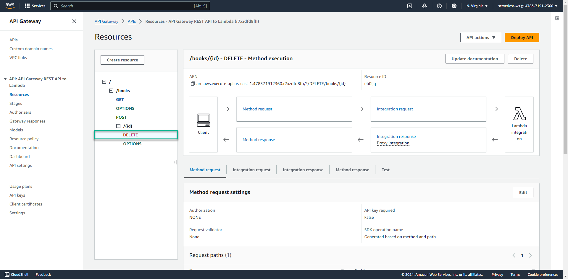Switch to the Integration response tab

[303, 170]
